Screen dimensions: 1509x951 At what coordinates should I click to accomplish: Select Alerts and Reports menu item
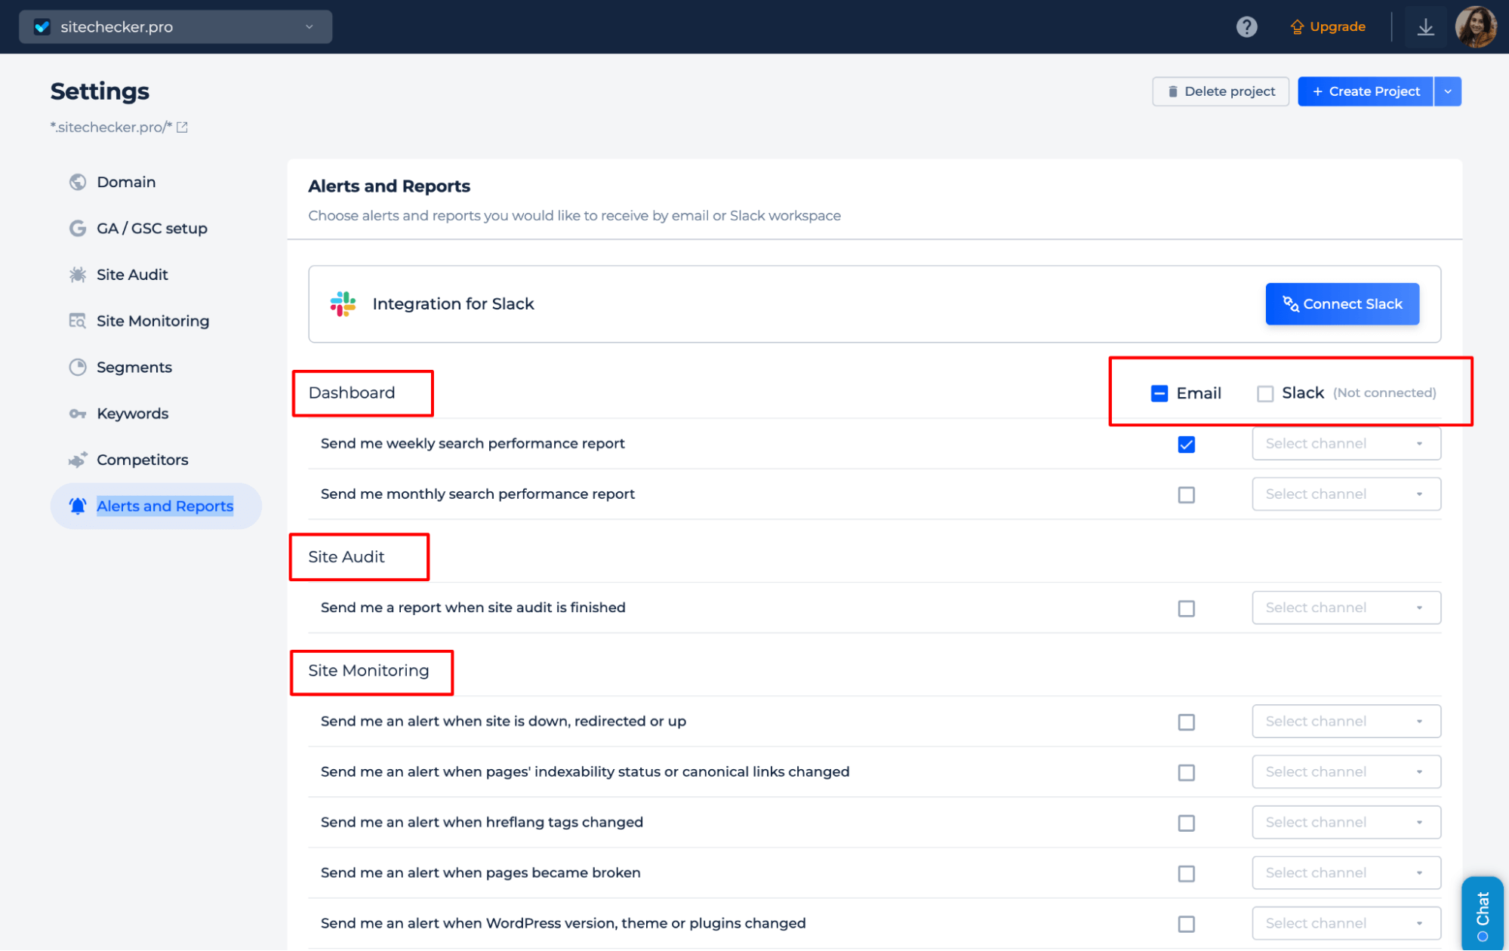[x=156, y=506]
